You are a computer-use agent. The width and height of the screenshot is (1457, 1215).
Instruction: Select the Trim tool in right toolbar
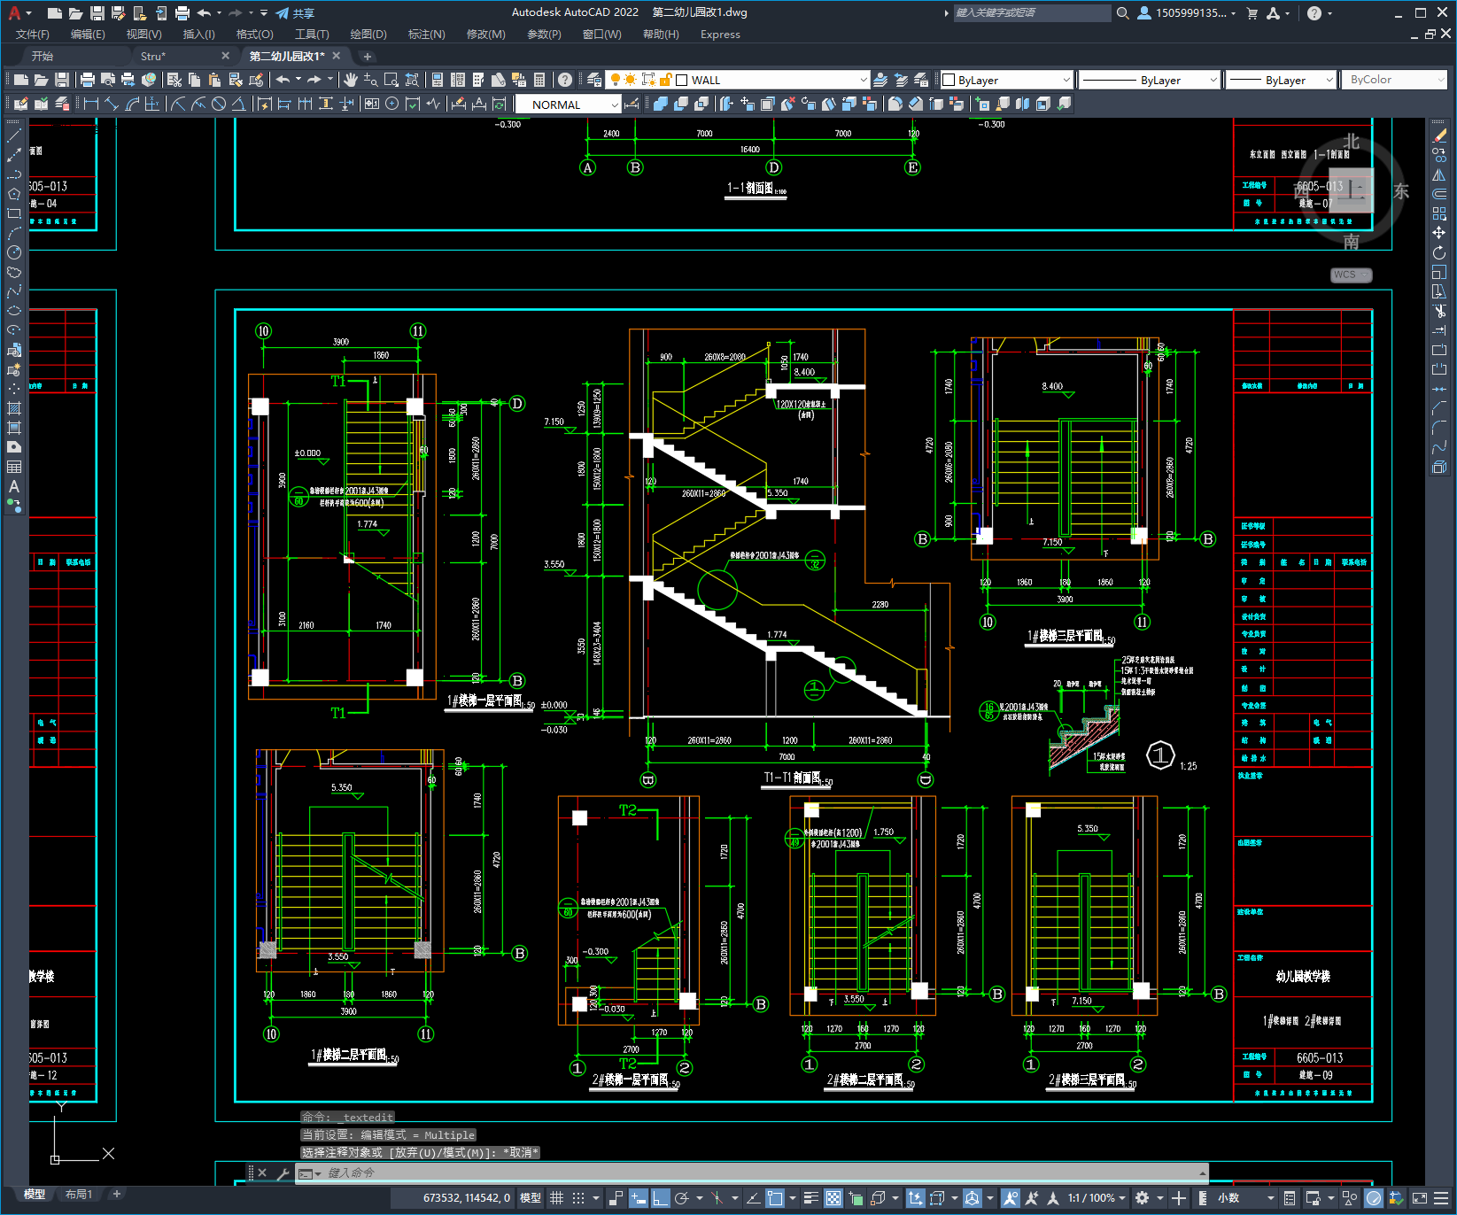(x=1439, y=311)
